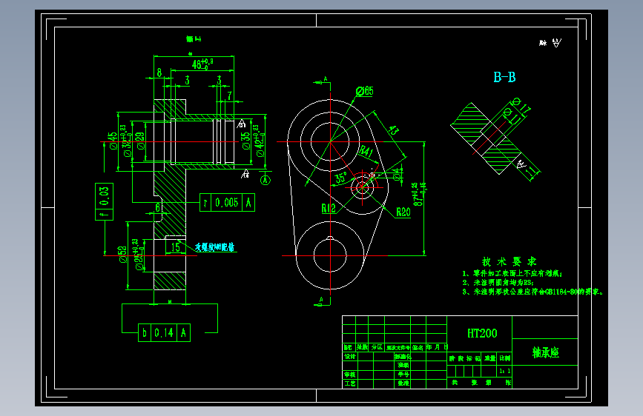
Task: Select the Ø35 diameter dimension
Action: tap(245, 141)
